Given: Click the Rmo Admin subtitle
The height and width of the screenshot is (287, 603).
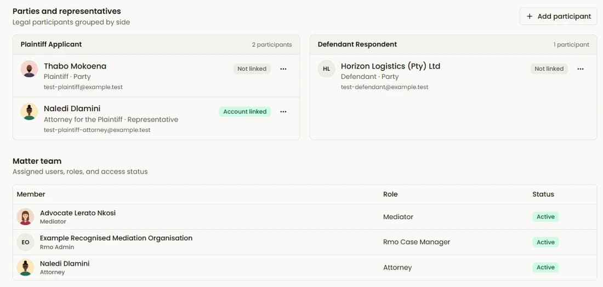Looking at the screenshot, I should [57, 247].
